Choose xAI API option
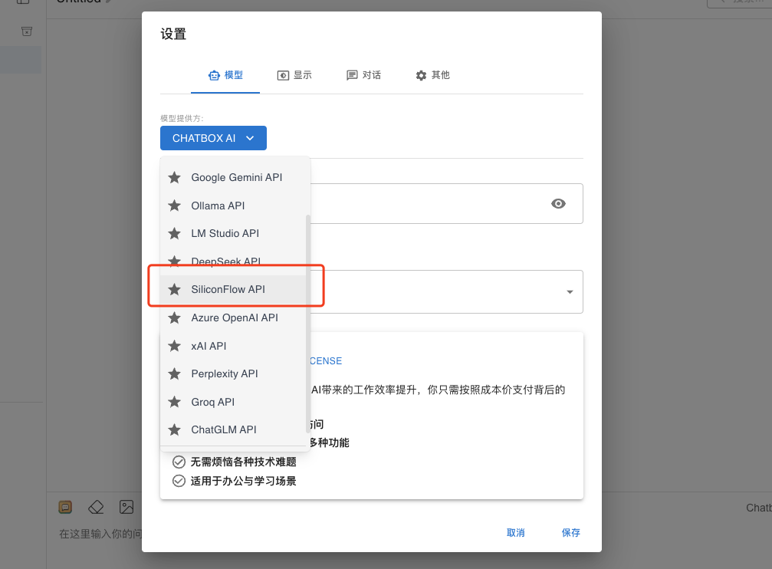Image resolution: width=772 pixels, height=569 pixels. pos(235,346)
